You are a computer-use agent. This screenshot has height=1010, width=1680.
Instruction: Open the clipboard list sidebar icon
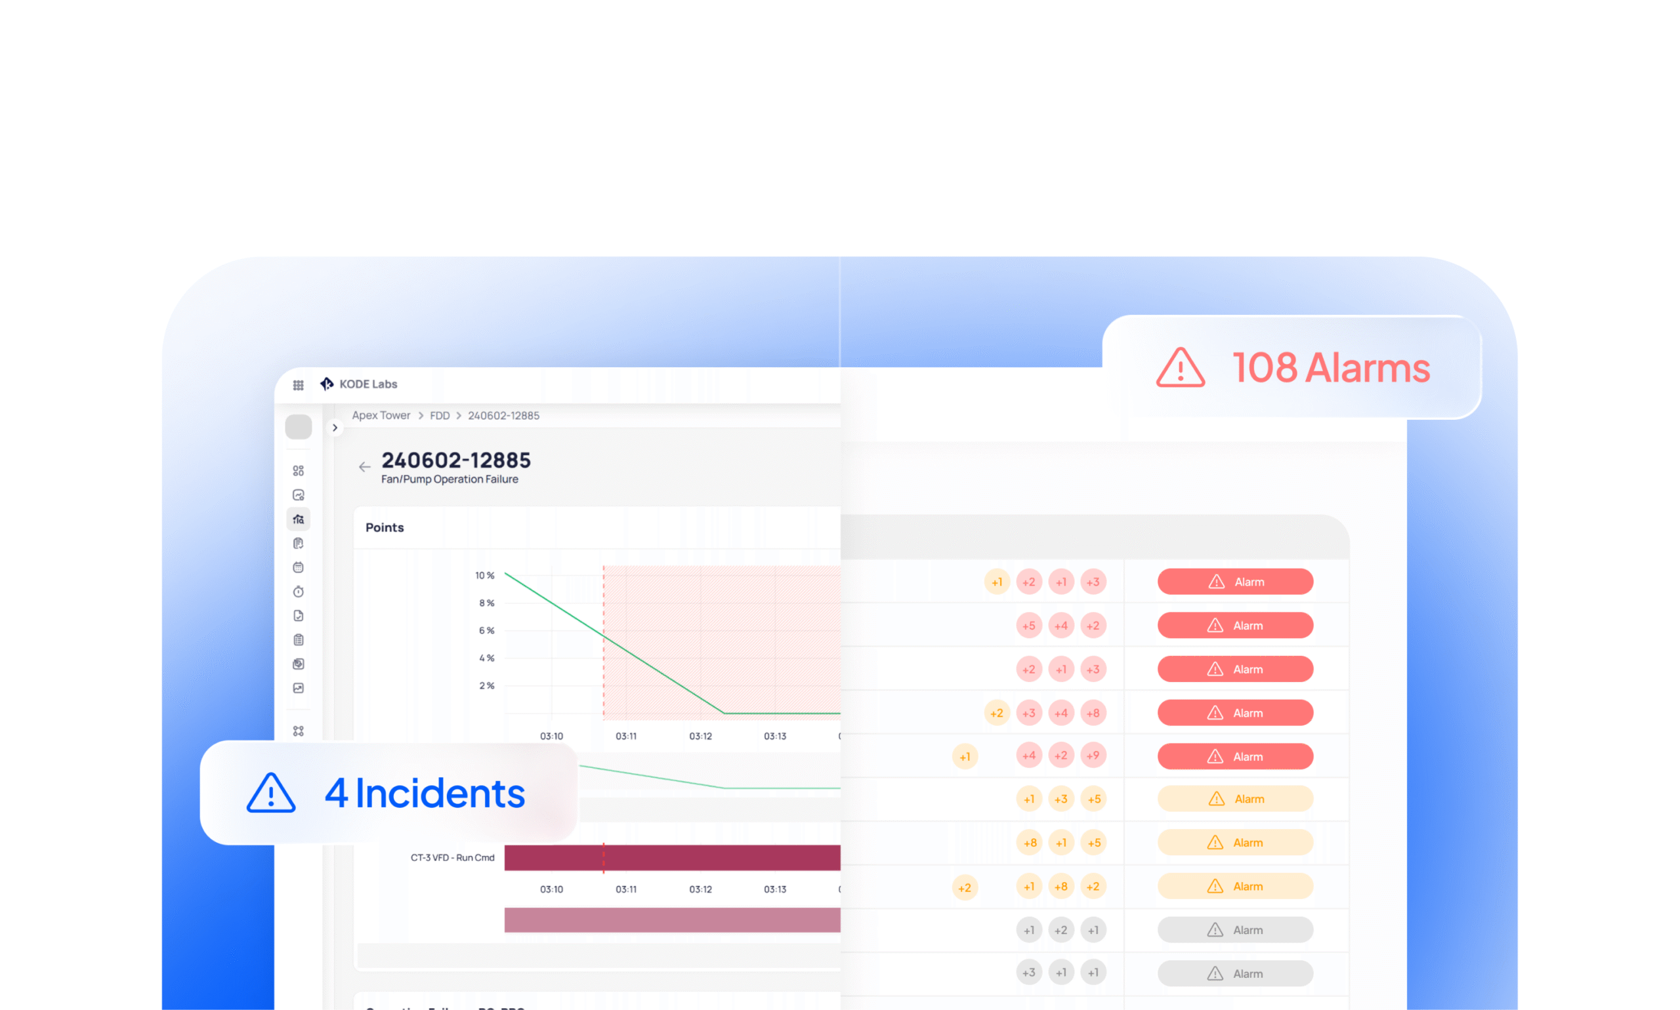tap(299, 639)
